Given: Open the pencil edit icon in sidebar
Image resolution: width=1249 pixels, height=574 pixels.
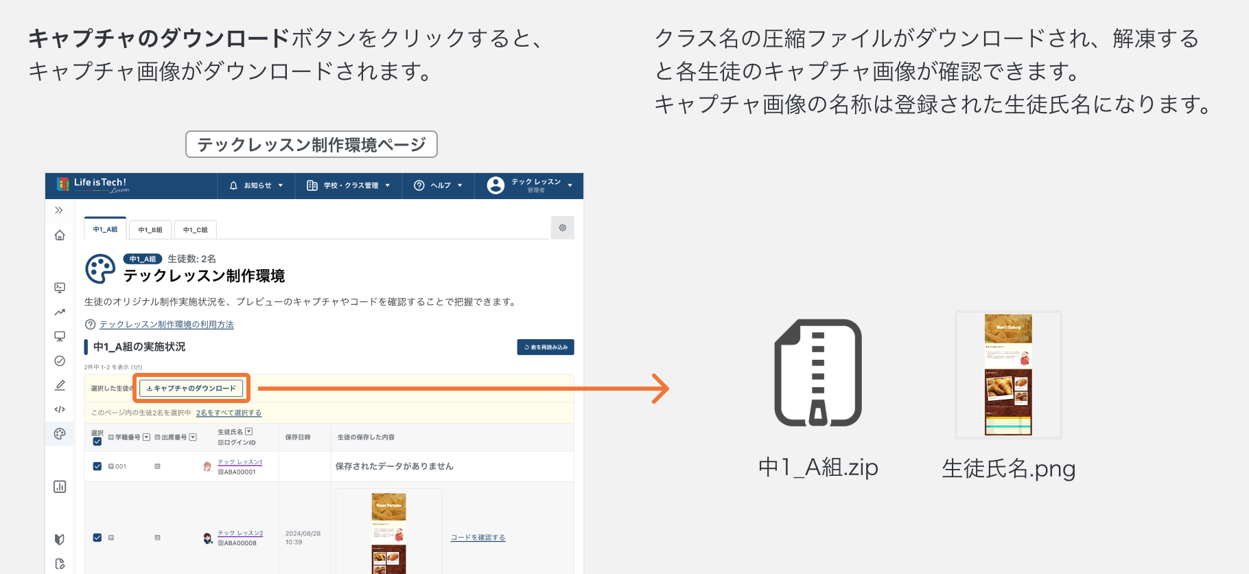Looking at the screenshot, I should 60,385.
